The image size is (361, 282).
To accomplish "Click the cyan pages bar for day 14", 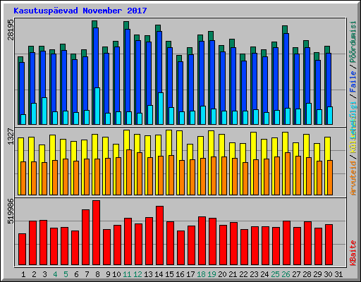I will click(161, 109).
